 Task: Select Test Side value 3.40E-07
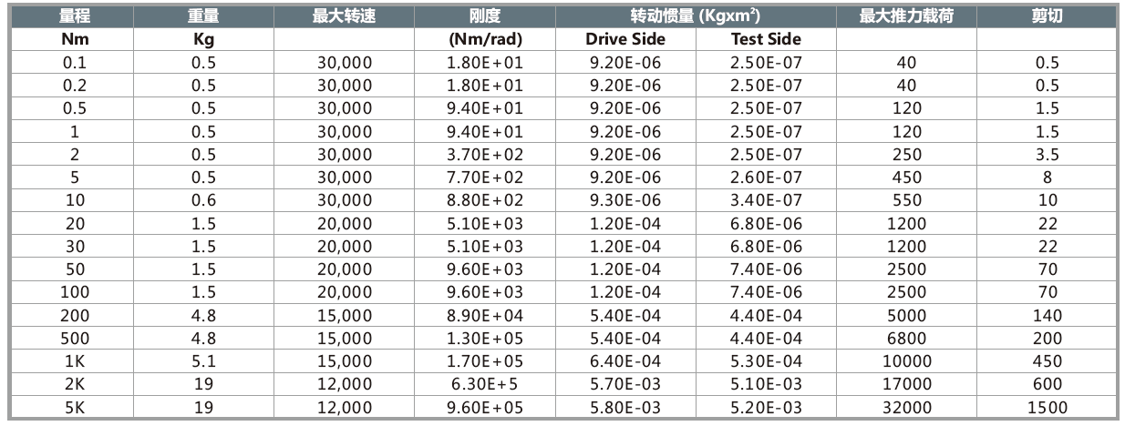(766, 200)
